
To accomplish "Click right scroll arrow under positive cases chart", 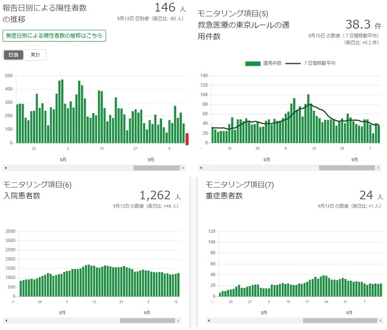I will tap(186, 168).
